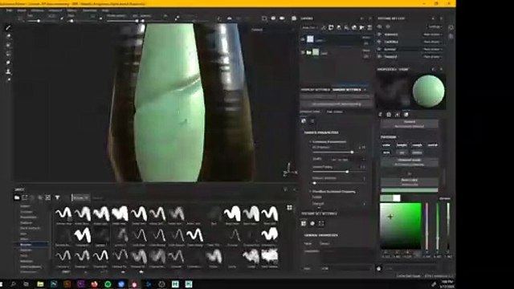Select the Brushes category in shelf
Image resolution: width=514 pixels, height=289 pixels.
(31, 244)
